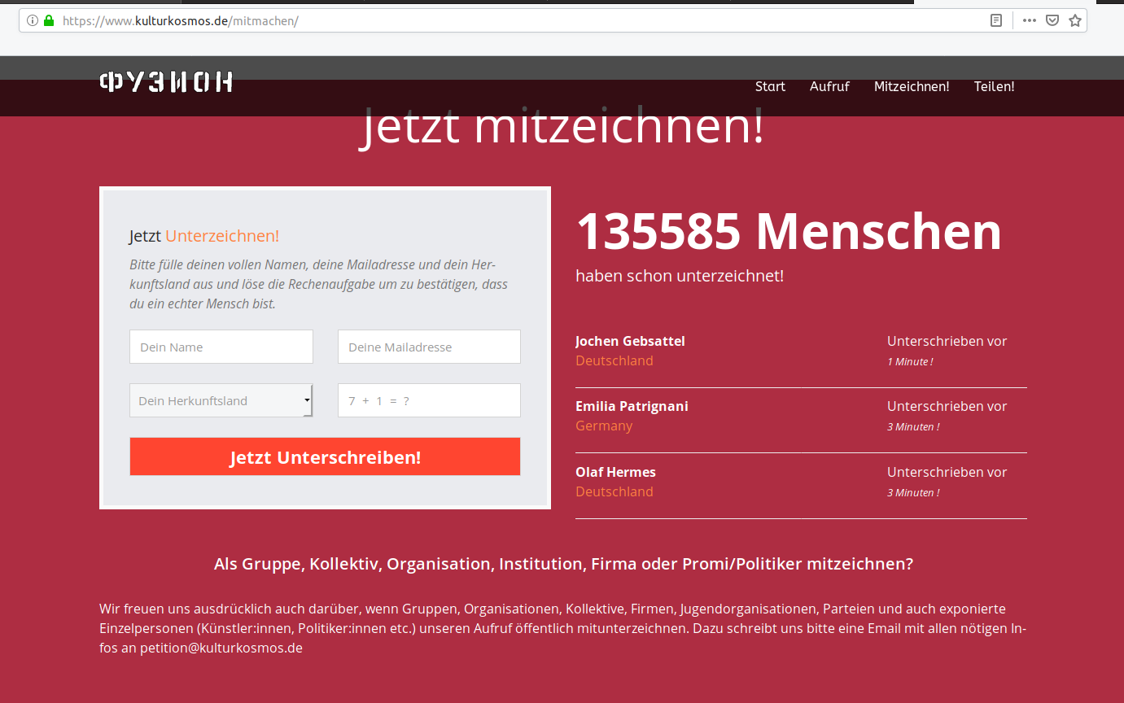Click signer name Jochen Gebsattel
The height and width of the screenshot is (703, 1124).
point(630,341)
